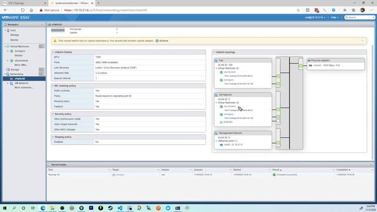The image size is (377, 212).
Task: Click the Virtual Machines count badge in Navigator
Action: [x=42, y=47]
